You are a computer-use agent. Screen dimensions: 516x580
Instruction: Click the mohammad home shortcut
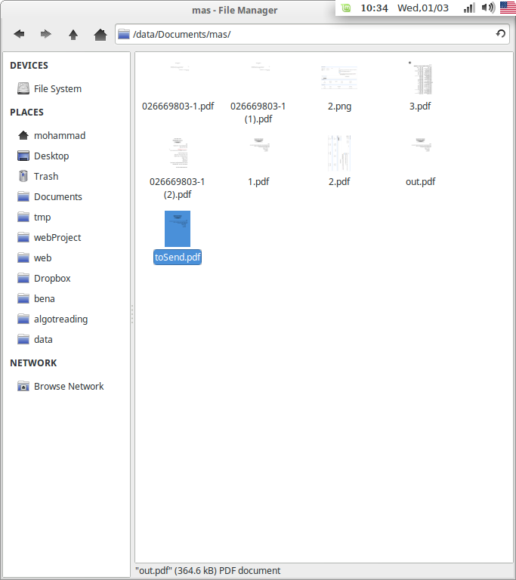(59, 136)
